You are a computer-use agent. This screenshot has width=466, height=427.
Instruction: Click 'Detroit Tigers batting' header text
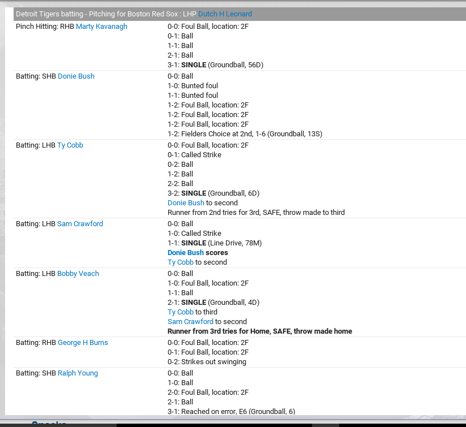point(50,14)
